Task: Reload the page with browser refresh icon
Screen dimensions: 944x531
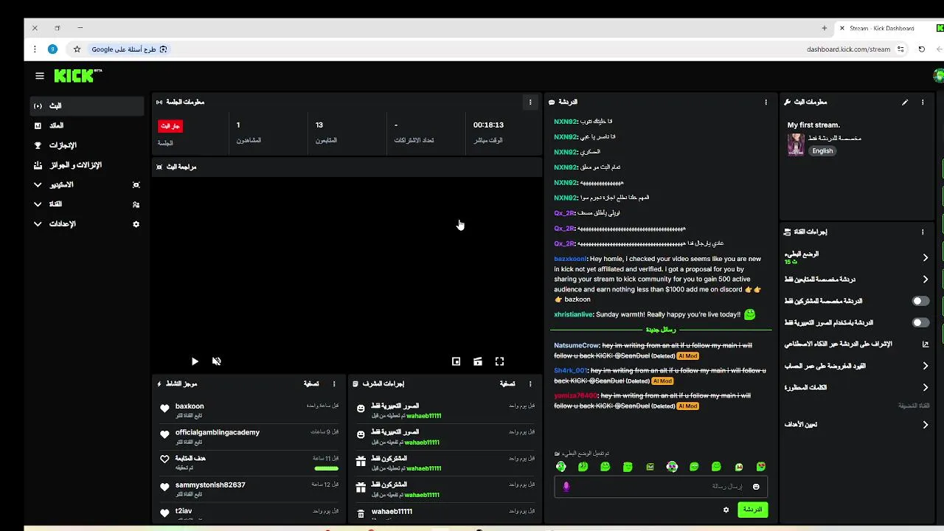Action: (x=921, y=49)
